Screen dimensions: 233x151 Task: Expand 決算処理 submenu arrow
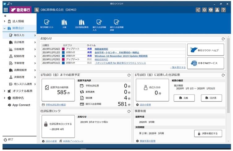pos(35,77)
